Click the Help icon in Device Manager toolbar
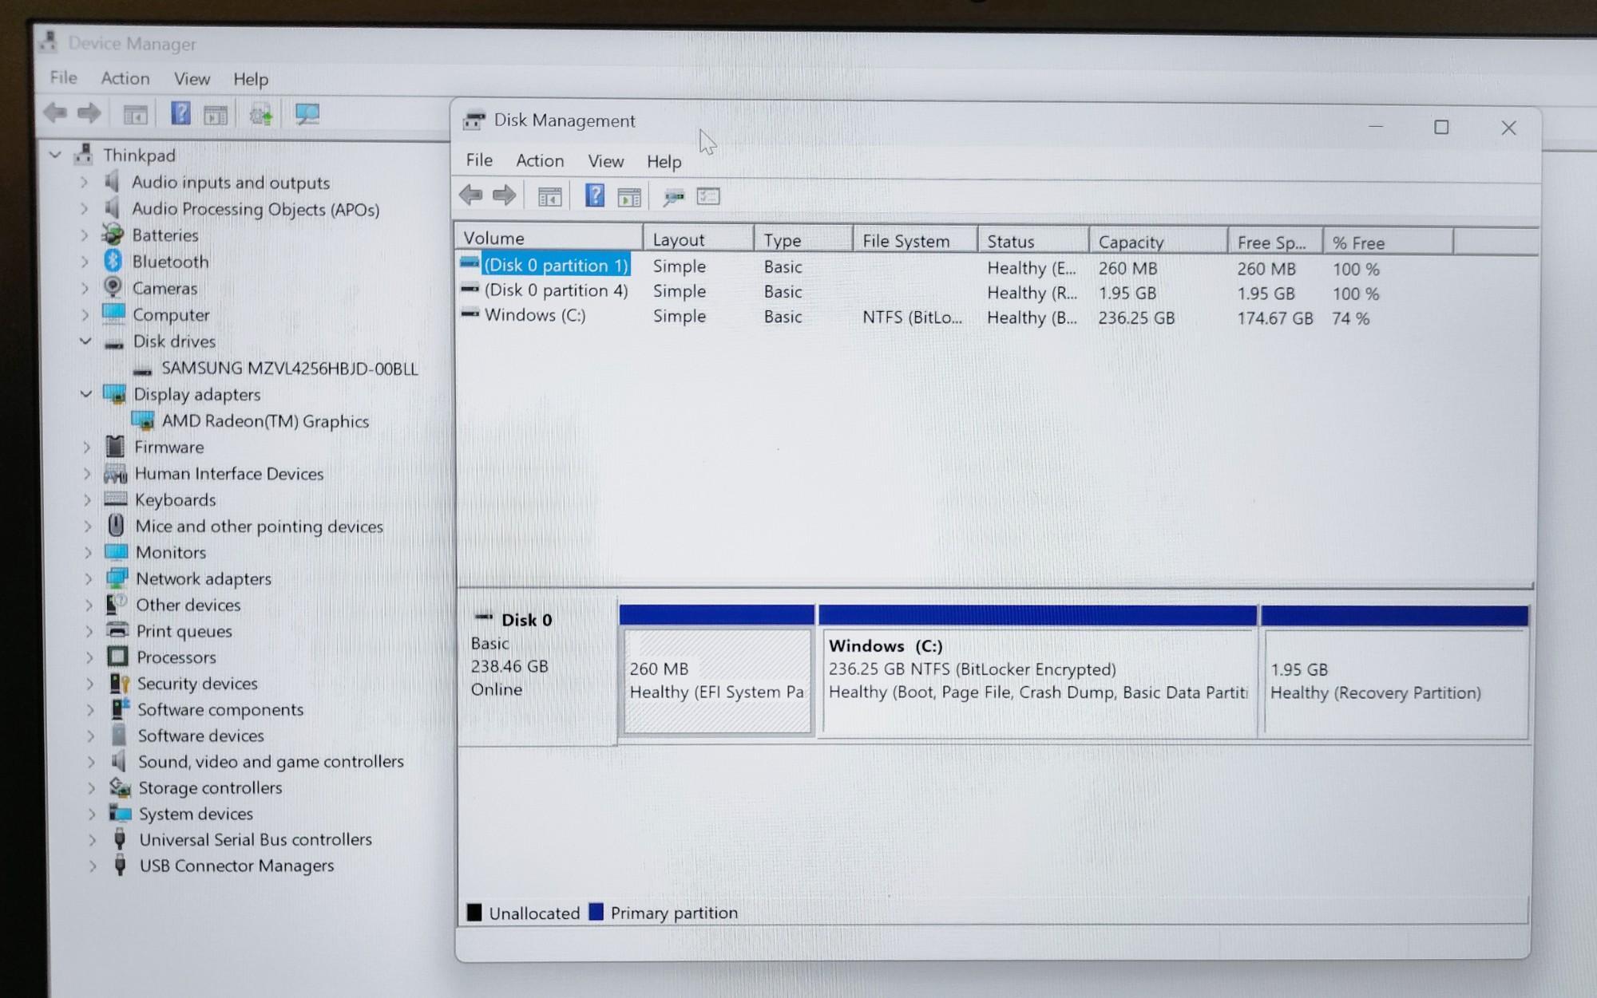The height and width of the screenshot is (998, 1597). tap(180, 113)
